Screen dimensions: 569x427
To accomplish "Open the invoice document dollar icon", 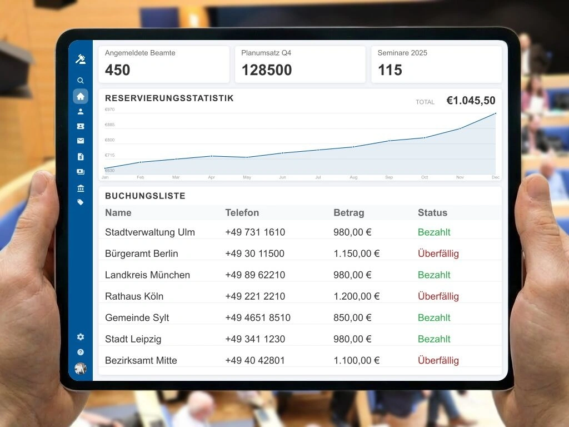I will 81,157.
